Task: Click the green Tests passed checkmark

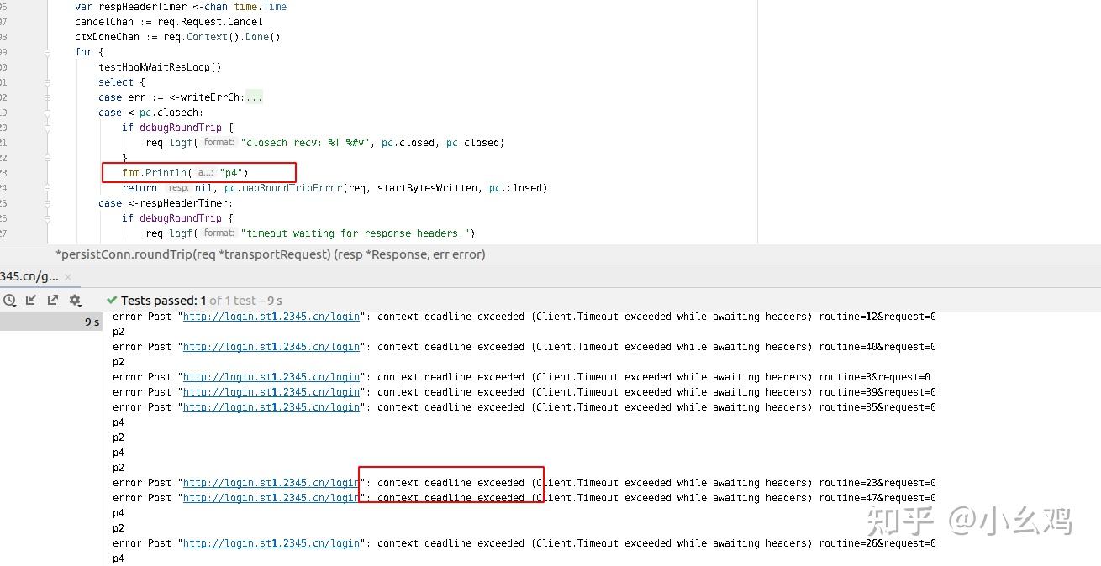Action: [110, 299]
